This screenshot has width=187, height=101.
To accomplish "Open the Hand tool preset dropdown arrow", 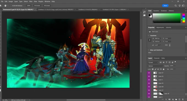I will click(x=8, y=5).
